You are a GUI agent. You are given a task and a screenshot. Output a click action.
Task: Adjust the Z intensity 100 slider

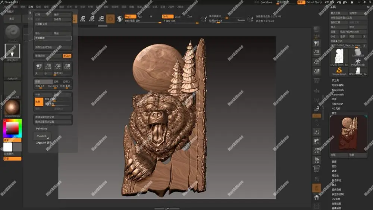[181, 21]
